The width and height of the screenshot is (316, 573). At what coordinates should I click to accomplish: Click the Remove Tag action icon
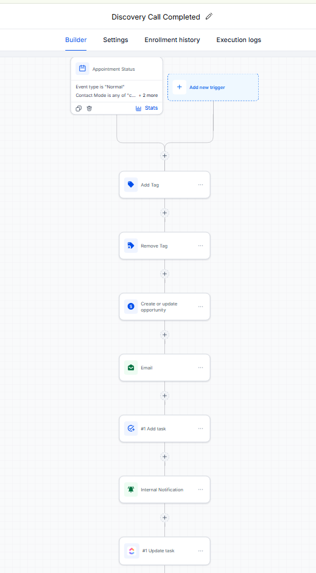pyautogui.click(x=131, y=246)
